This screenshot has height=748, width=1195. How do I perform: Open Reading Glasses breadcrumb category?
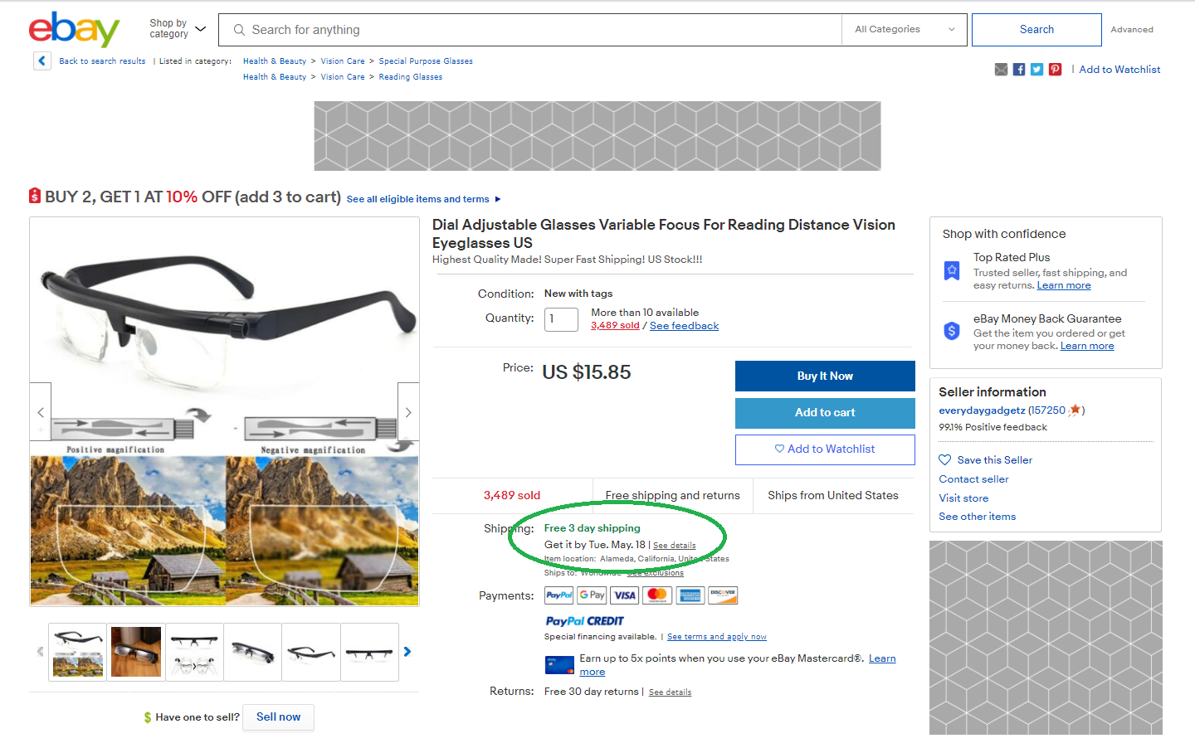(410, 77)
